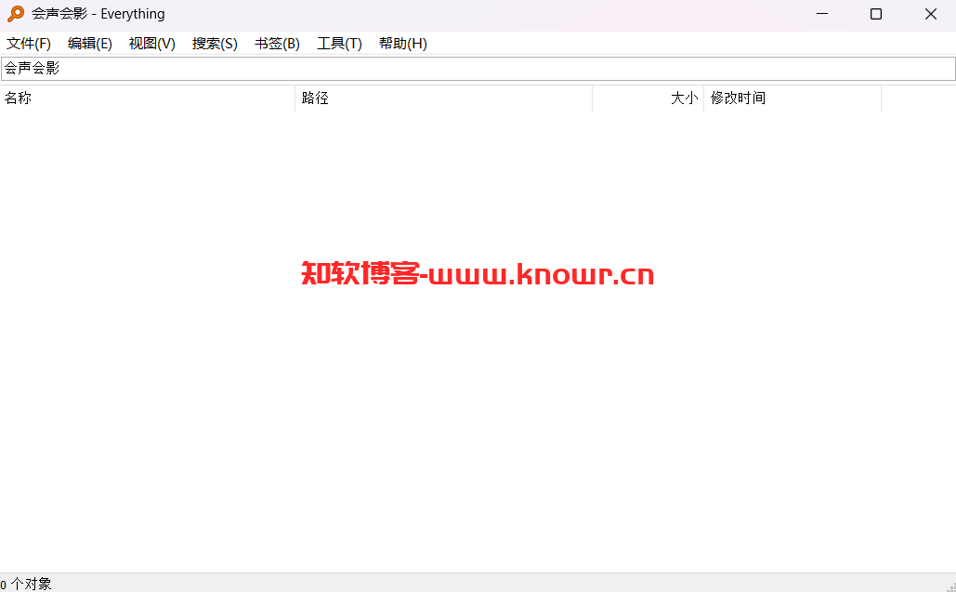
Task: Sort results by the 名称 column
Action: click(148, 99)
